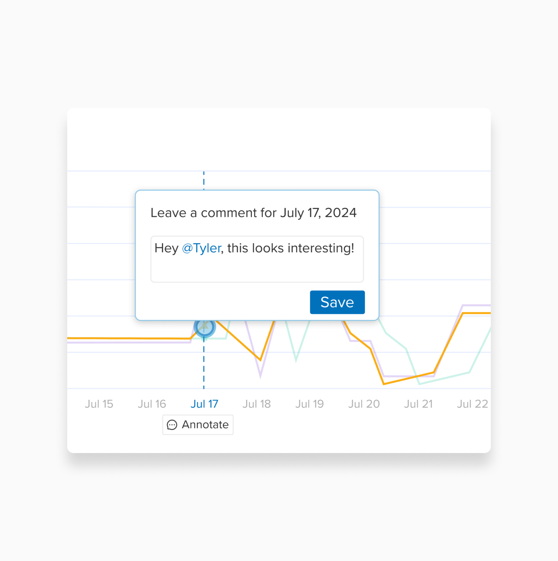Select the Jul 21 date on the axis

(418, 404)
